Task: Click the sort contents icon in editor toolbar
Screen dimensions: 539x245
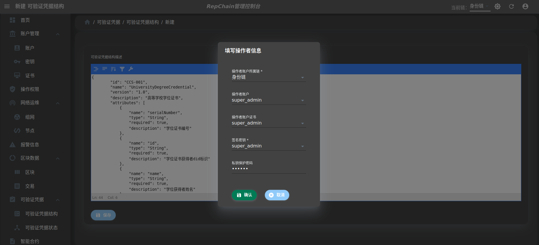Action: (113, 69)
